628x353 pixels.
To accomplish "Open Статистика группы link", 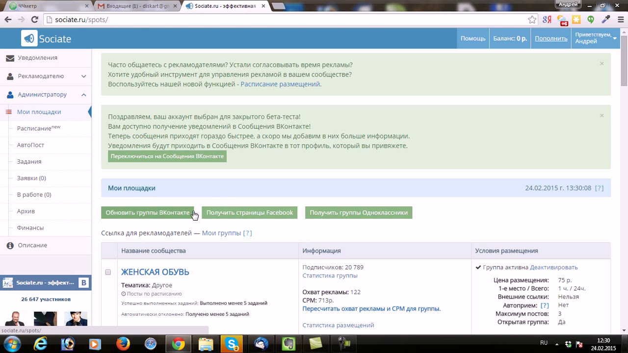I will click(x=330, y=276).
